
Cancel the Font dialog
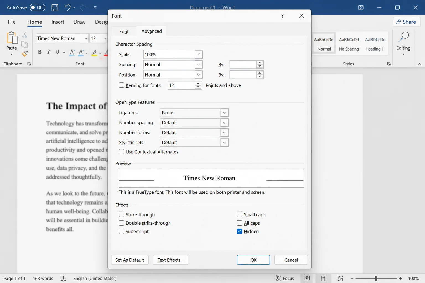(x=291, y=260)
